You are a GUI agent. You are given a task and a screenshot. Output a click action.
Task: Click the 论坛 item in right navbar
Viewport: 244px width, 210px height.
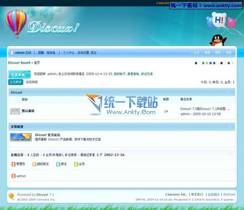point(197,53)
